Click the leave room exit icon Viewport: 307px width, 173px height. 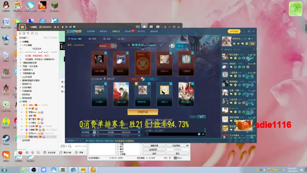(x=216, y=39)
